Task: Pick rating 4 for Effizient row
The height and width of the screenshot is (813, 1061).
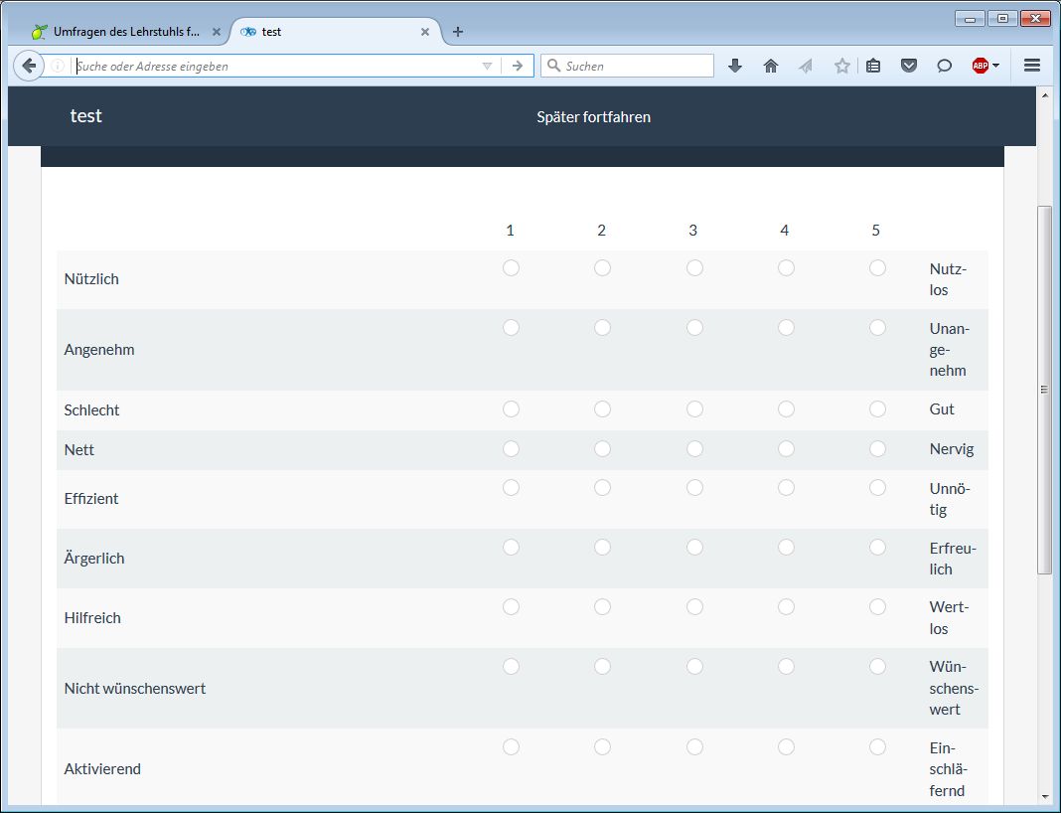Action: click(x=786, y=488)
